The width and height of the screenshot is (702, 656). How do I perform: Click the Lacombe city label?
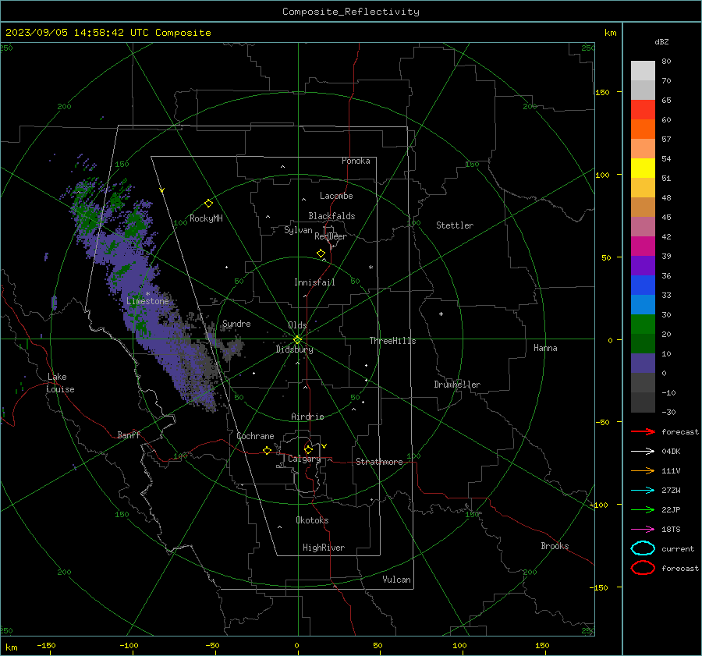(336, 196)
